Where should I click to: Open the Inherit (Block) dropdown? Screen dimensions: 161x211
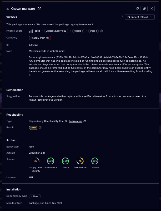(140, 17)
